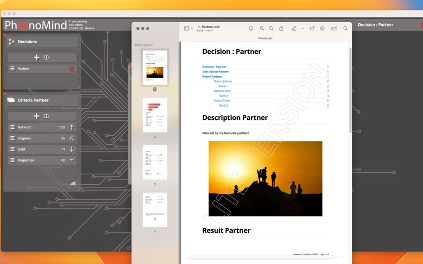Click the Debt weight value 71

pyautogui.click(x=63, y=149)
